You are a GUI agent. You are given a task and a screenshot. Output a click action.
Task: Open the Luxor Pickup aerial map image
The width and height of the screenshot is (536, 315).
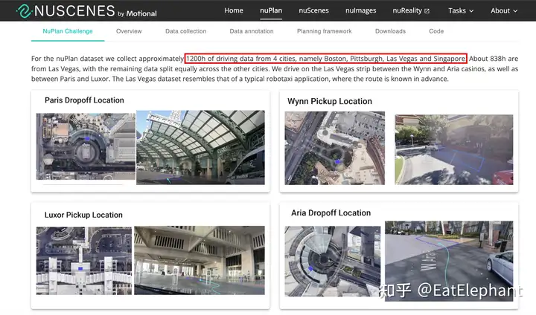point(83,261)
